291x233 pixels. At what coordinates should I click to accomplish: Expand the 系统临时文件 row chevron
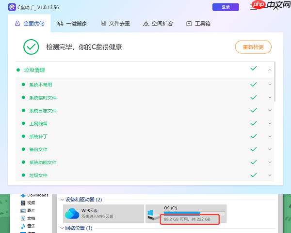click(270, 97)
